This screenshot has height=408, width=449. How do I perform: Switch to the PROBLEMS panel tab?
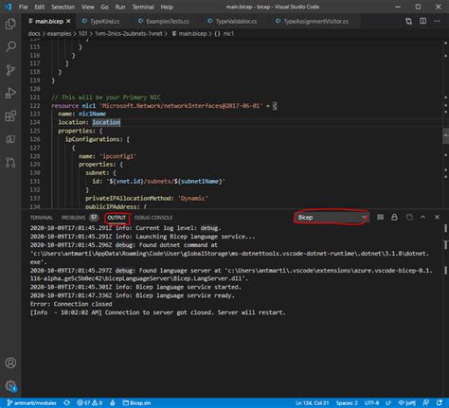[73, 218]
